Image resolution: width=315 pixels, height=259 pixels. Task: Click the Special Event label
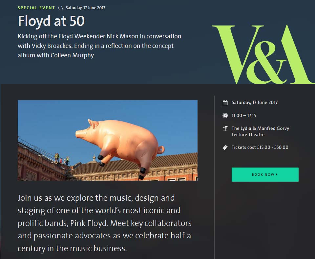pyautogui.click(x=36, y=8)
